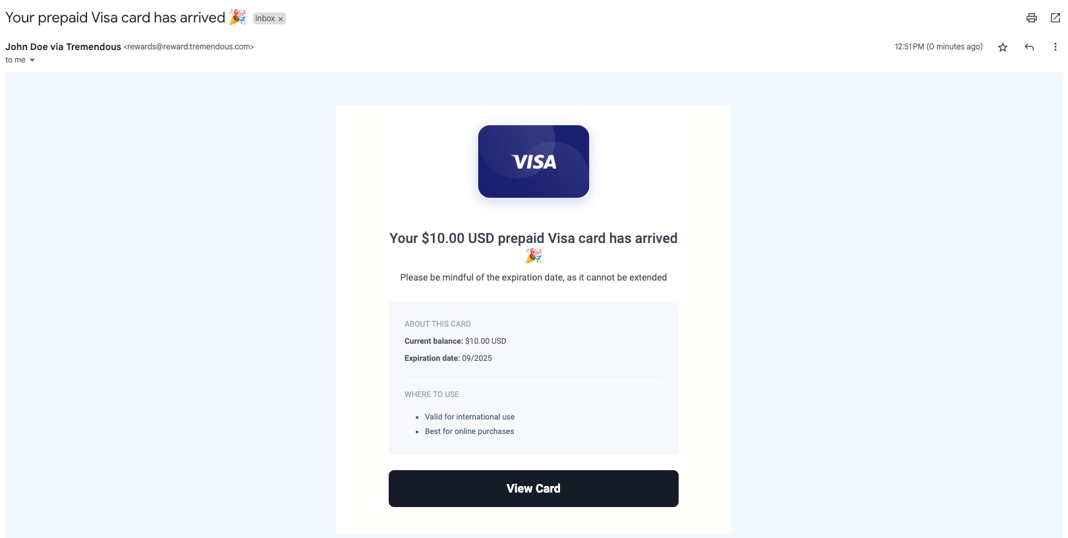This screenshot has width=1068, height=538.
Task: Star this email
Action: (1003, 47)
